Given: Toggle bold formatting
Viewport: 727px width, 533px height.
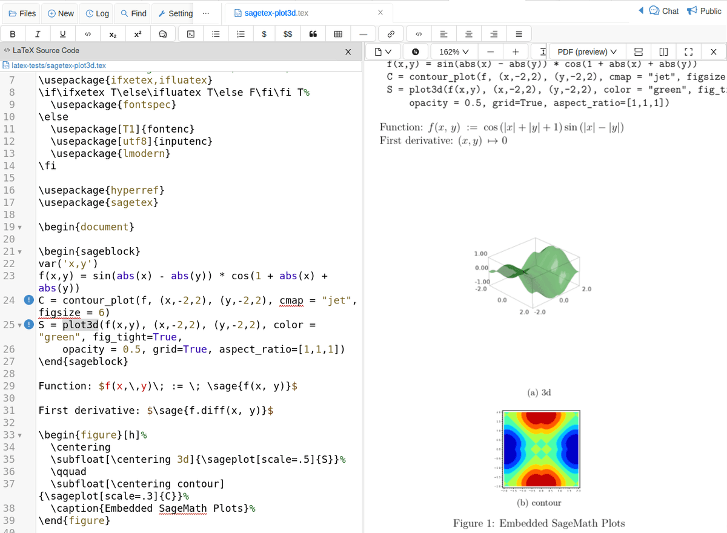Looking at the screenshot, I should (13, 34).
